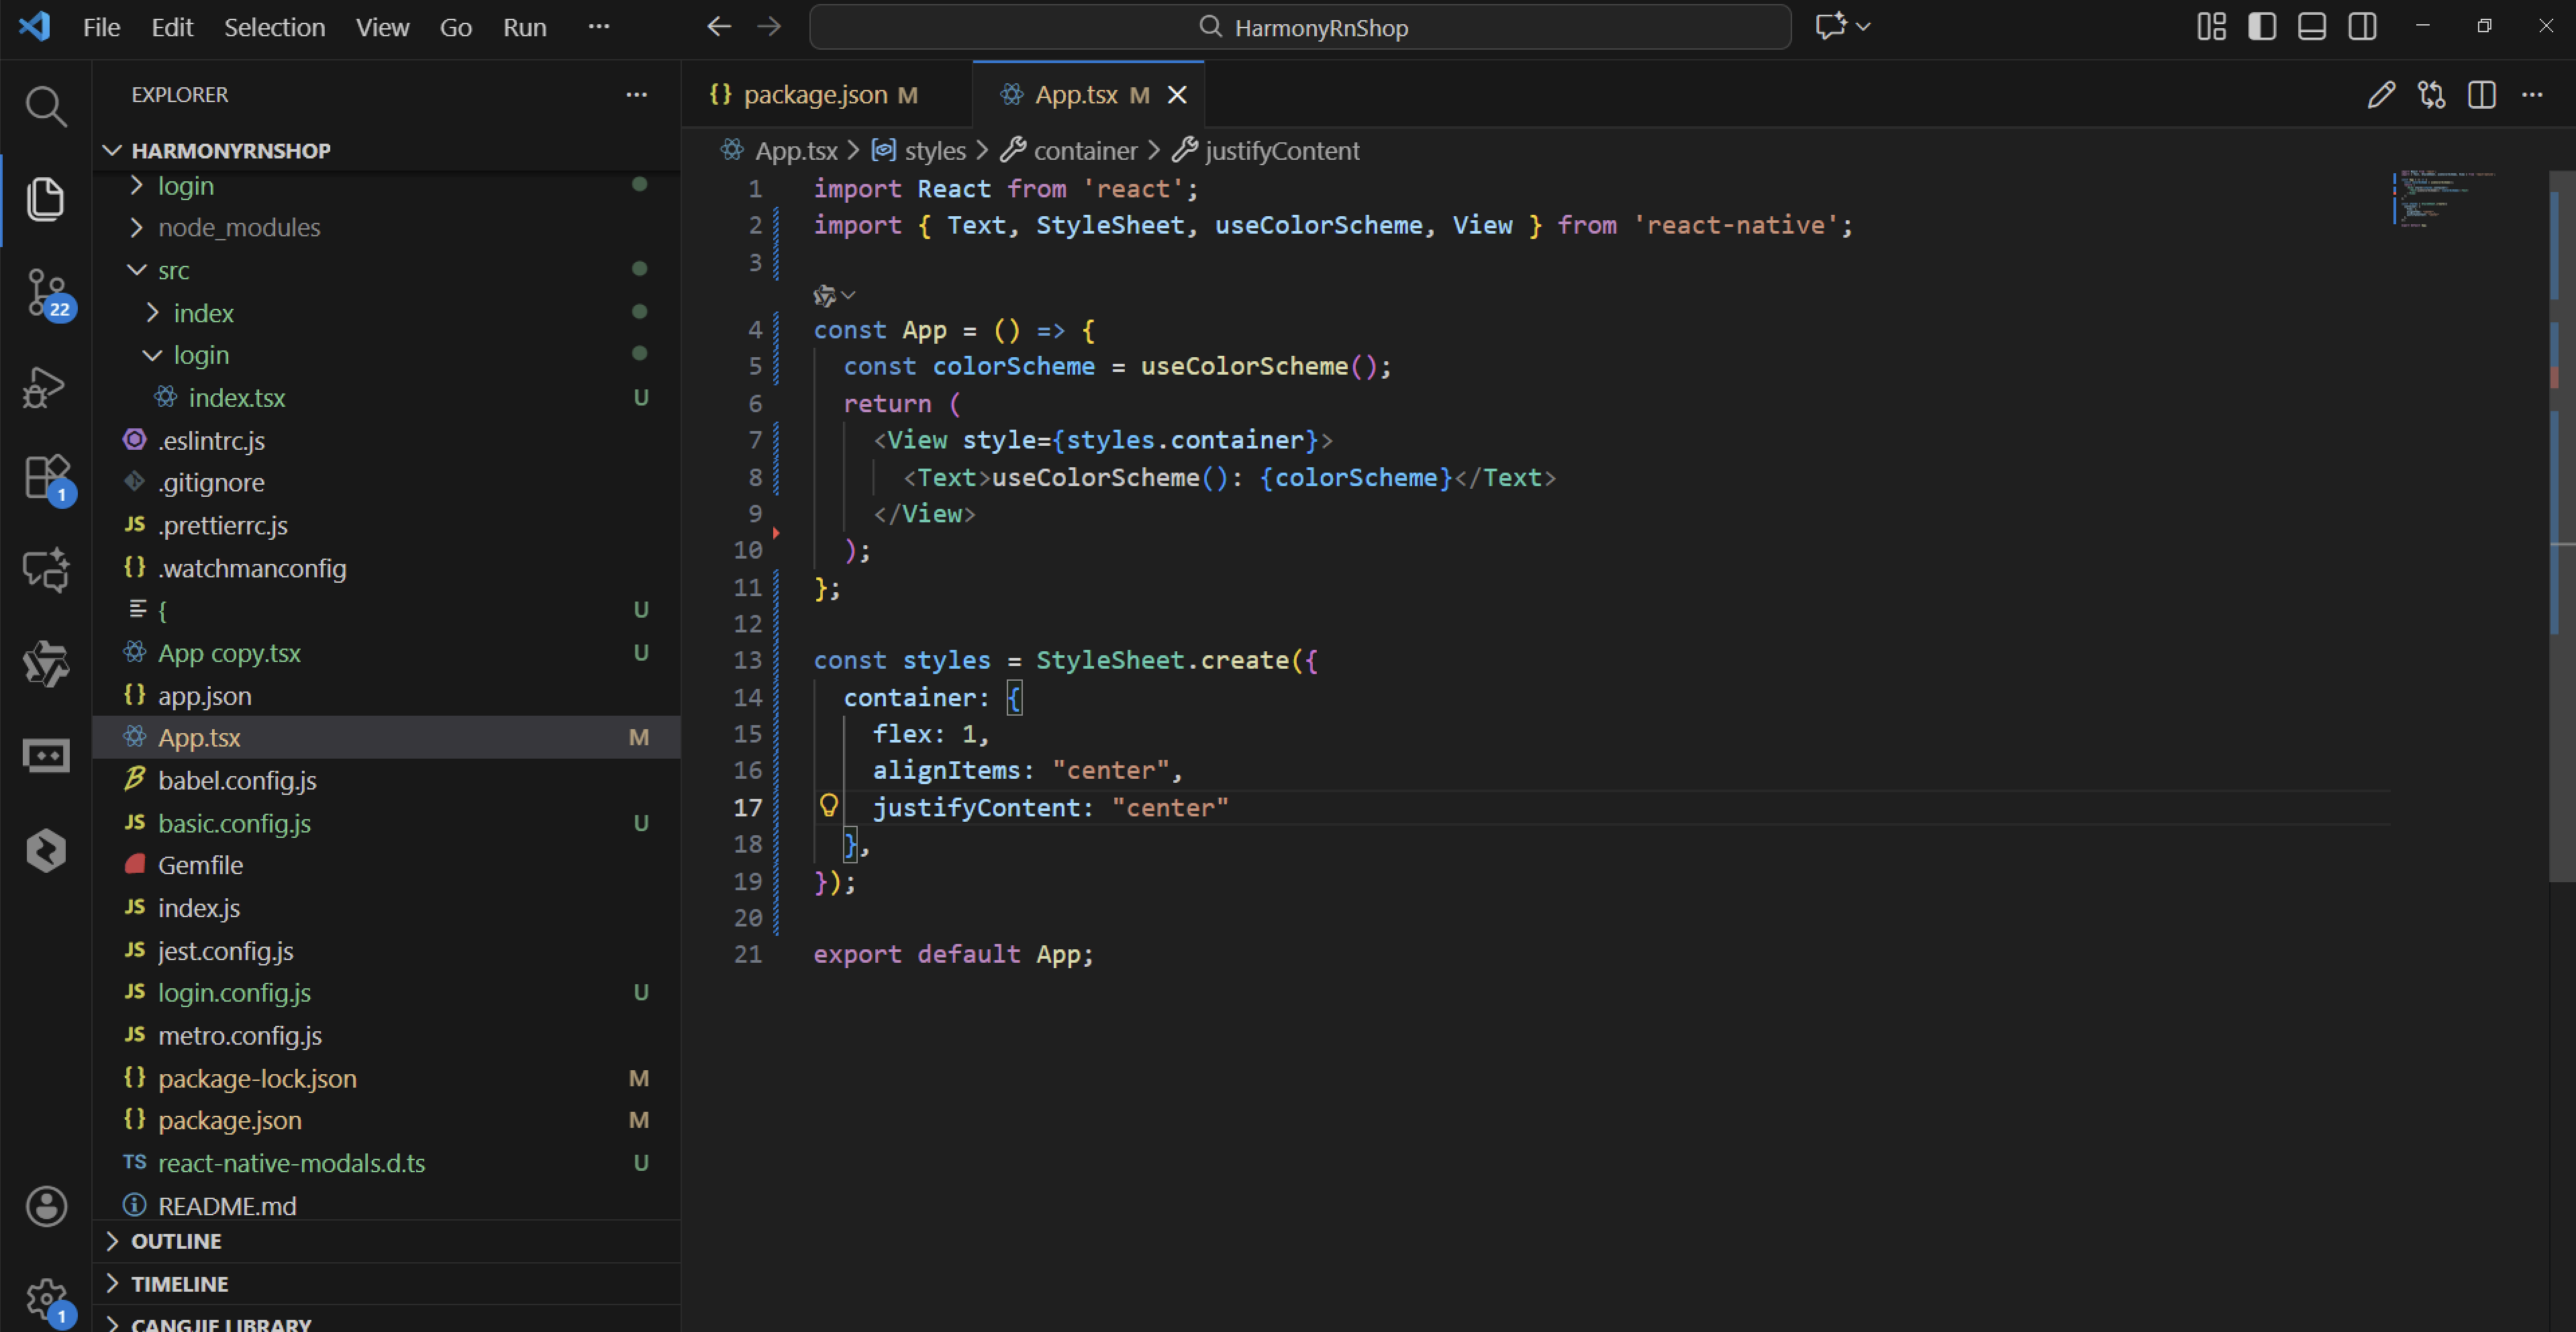Open the Search view in activity bar
2576x1332 pixels.
pos(45,105)
